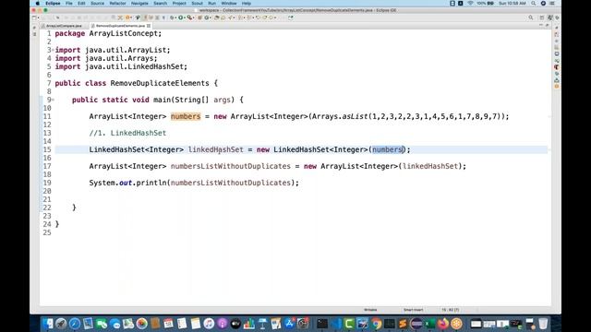This screenshot has height=332, width=591.
Task: Open Terminal from the Dock
Action: (322, 324)
